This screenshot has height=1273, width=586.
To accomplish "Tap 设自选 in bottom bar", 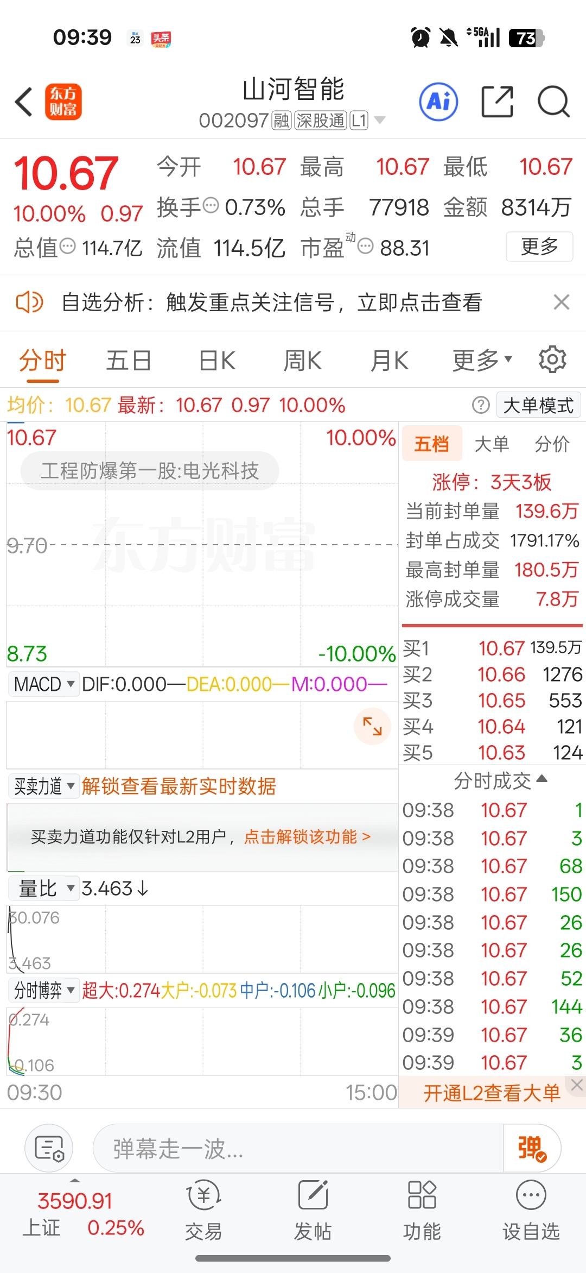I will [x=531, y=1211].
